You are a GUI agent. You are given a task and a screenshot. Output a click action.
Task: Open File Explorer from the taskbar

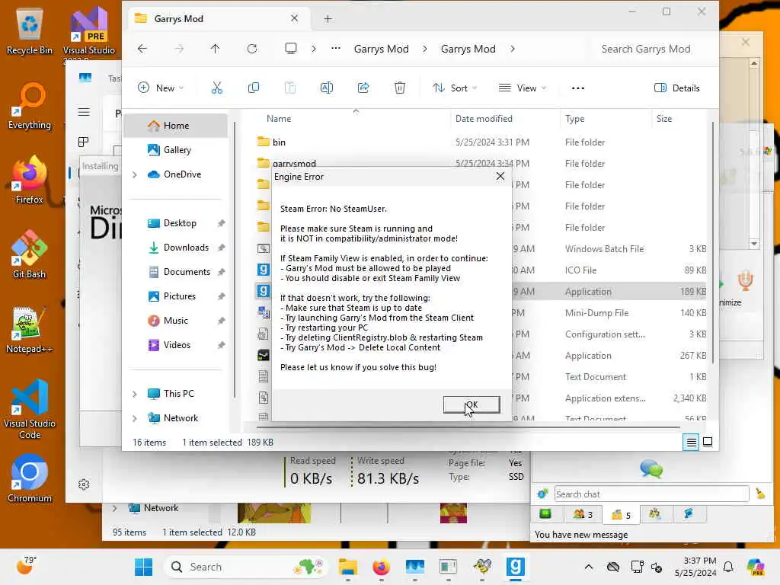coord(347,567)
